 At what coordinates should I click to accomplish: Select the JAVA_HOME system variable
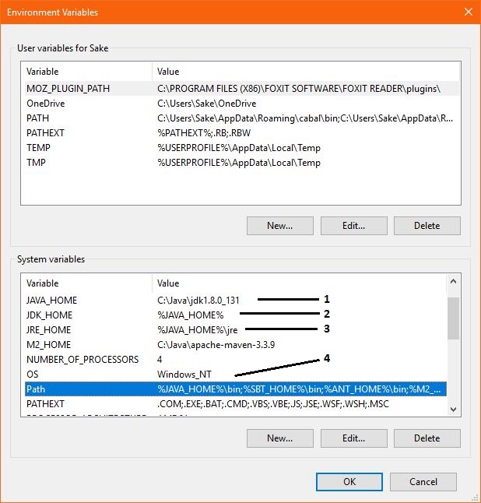click(236, 301)
